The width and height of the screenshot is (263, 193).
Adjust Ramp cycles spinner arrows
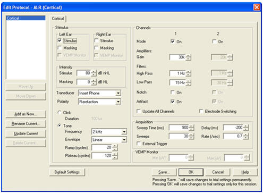pyautogui.click(x=115, y=147)
